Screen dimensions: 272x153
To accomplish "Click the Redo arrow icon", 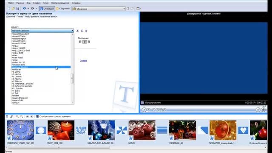I will tap(33, 8).
